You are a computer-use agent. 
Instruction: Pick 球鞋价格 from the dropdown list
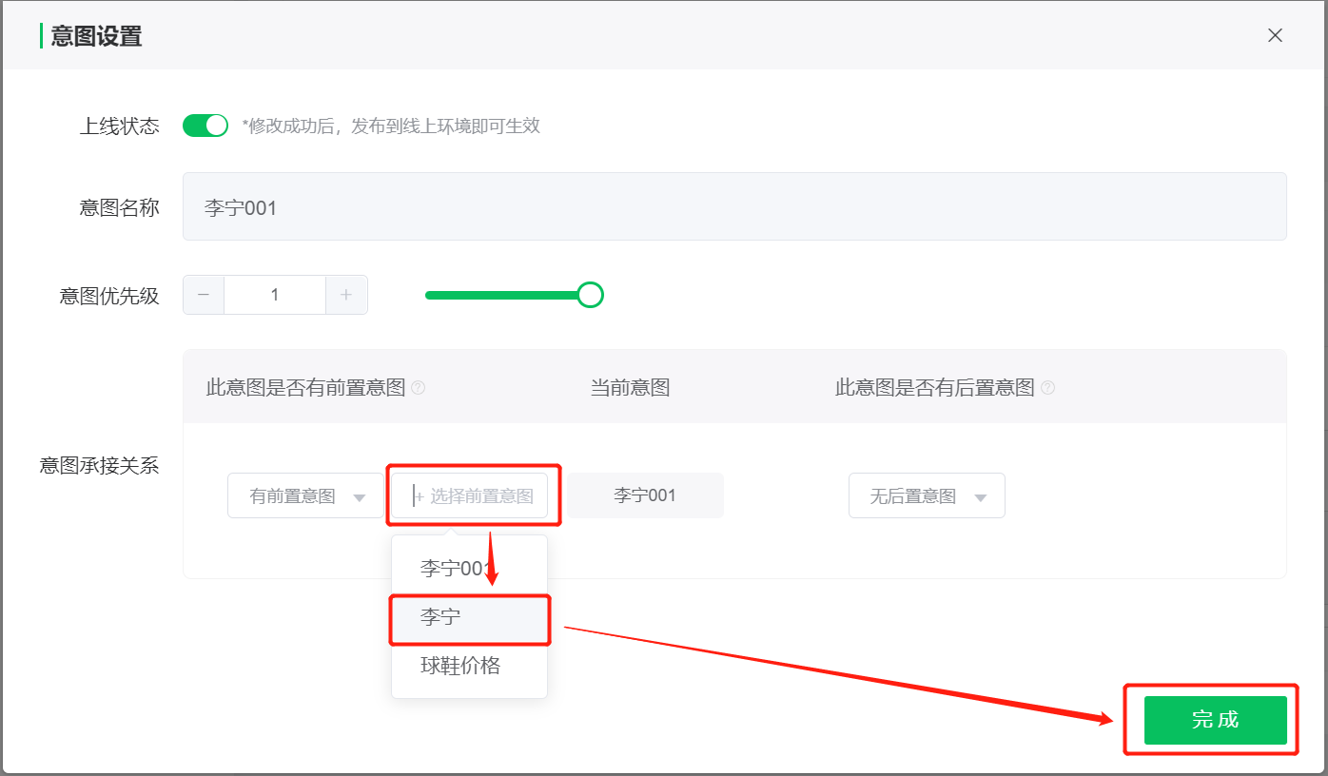pos(460,666)
